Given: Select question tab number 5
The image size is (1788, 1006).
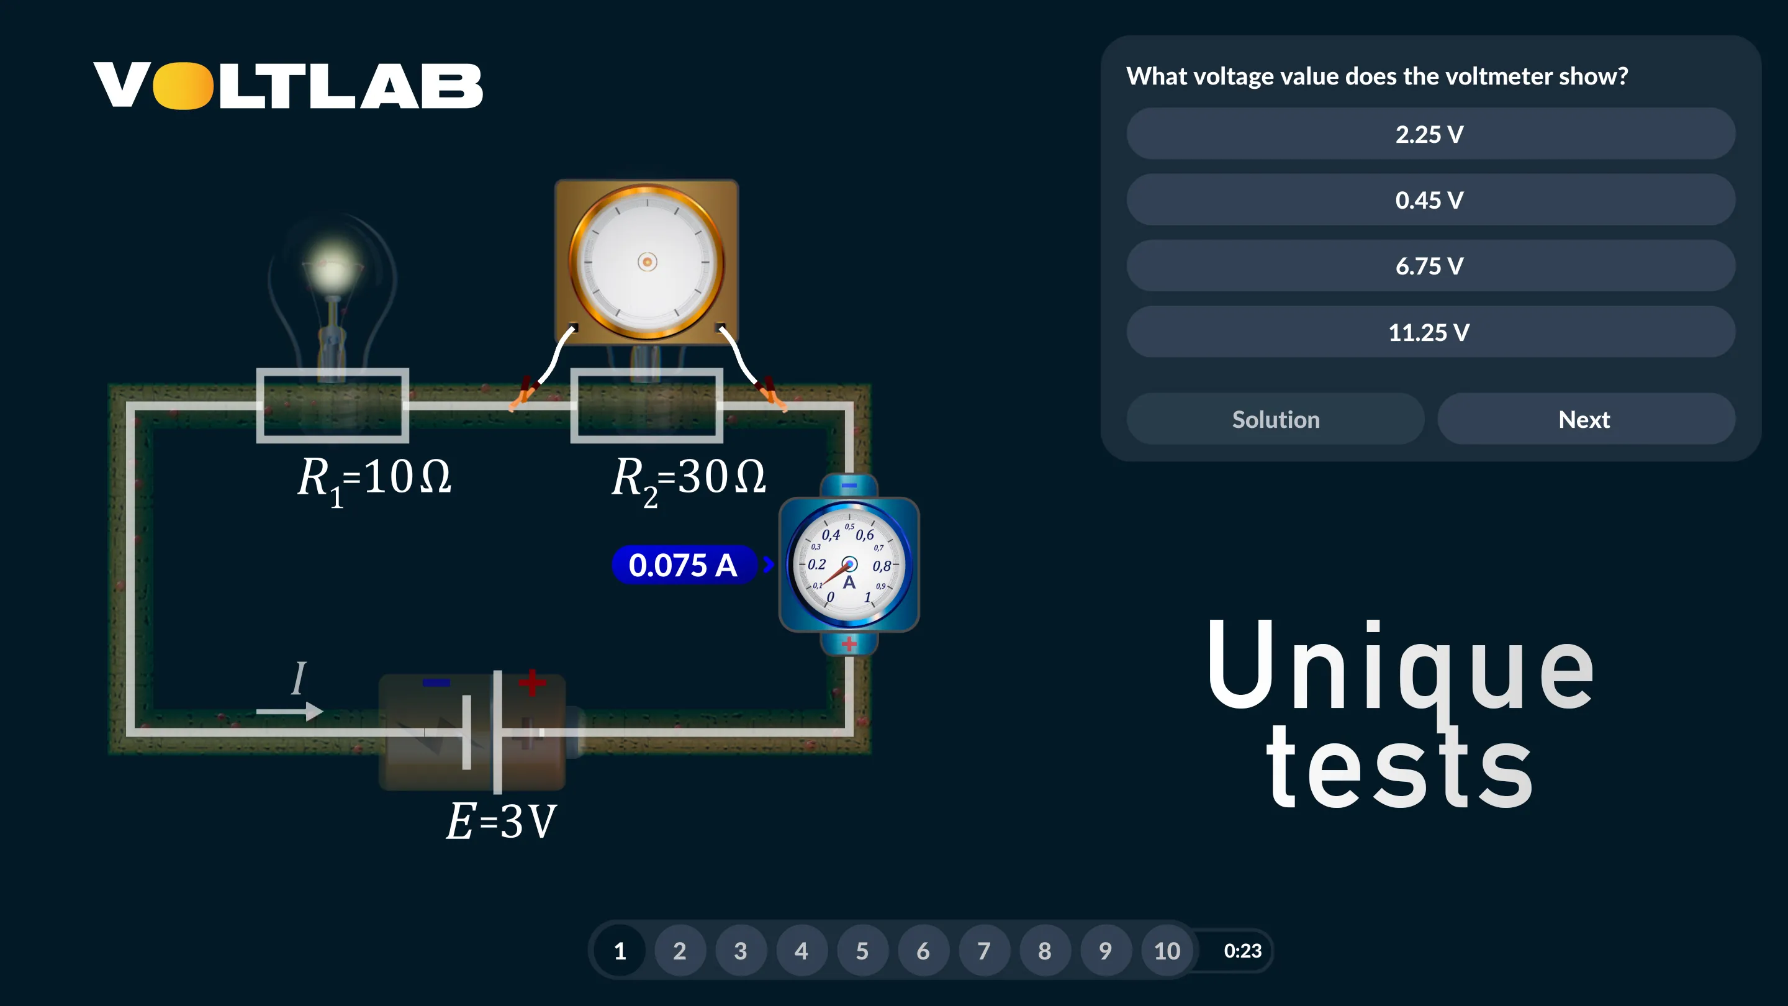Looking at the screenshot, I should click(861, 951).
